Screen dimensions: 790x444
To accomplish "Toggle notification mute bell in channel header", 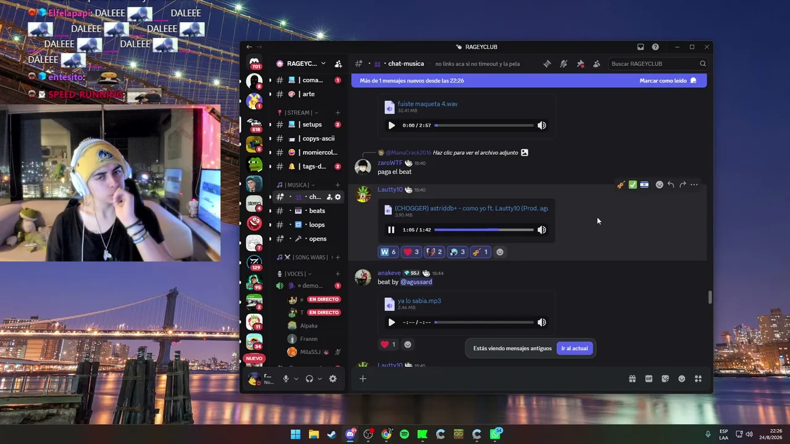I will click(563, 64).
